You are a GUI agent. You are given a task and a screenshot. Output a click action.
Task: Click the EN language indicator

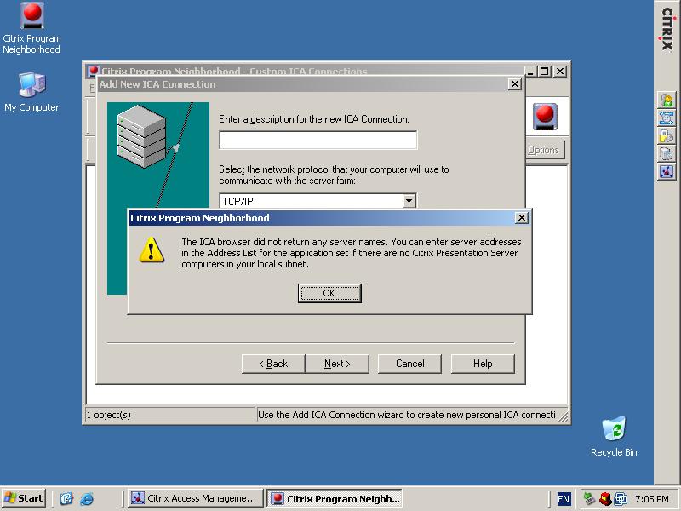point(564,499)
